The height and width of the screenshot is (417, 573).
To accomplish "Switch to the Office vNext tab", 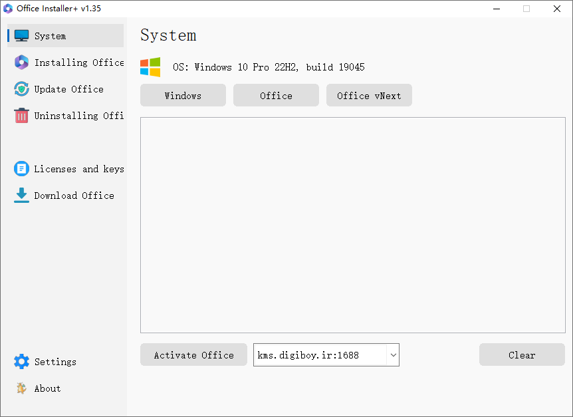I will 369,95.
